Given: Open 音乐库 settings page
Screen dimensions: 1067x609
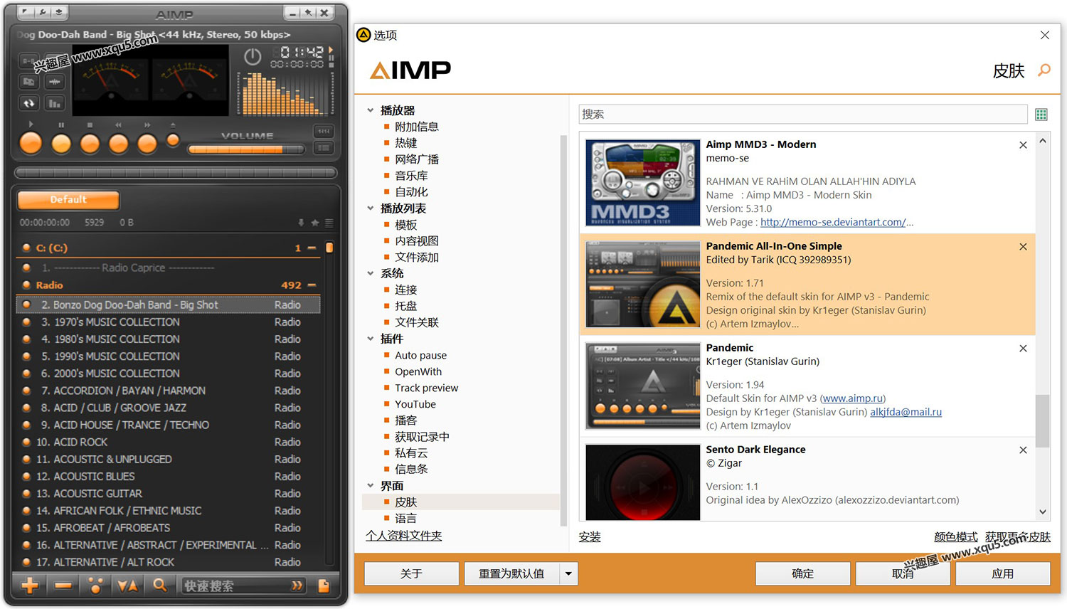Looking at the screenshot, I should [x=411, y=176].
